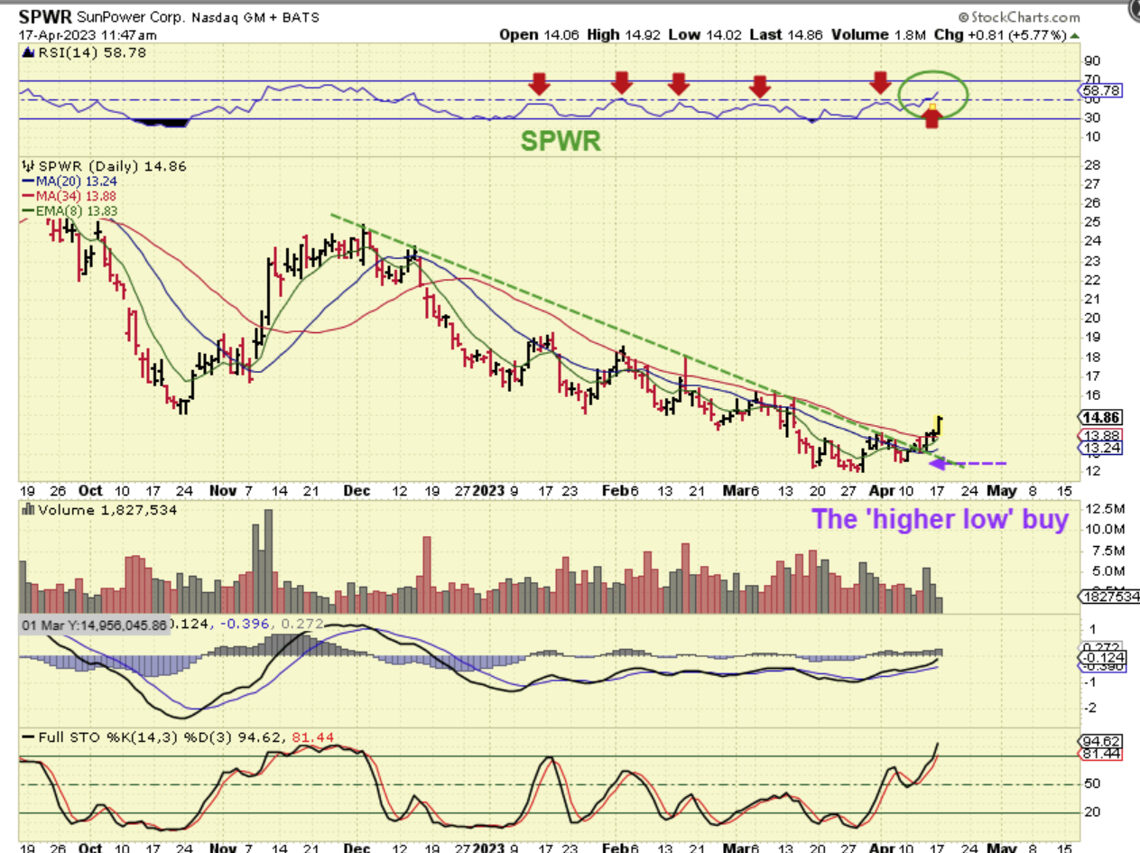Click the 0.272 MACD histogram value
This screenshot has width=1140, height=853.
300,624
